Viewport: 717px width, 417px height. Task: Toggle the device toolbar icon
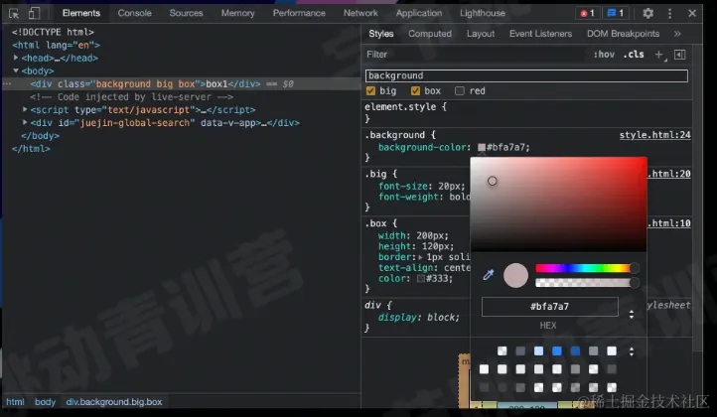pyautogui.click(x=34, y=13)
